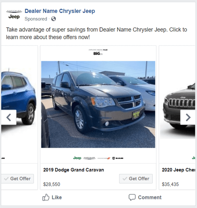
Task: Click the 2020 Jeep Cherokee title
Action: pos(179,170)
